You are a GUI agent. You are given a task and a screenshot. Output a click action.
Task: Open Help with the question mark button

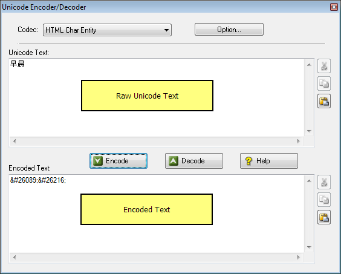(269, 161)
